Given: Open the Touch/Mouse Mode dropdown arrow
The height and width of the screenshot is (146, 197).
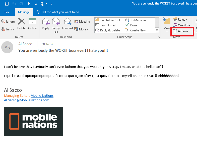Looking at the screenshot, I should coord(46,4).
